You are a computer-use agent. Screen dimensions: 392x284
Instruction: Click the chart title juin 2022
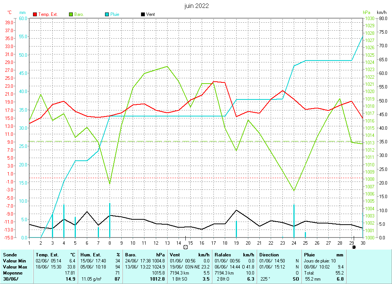196,6
